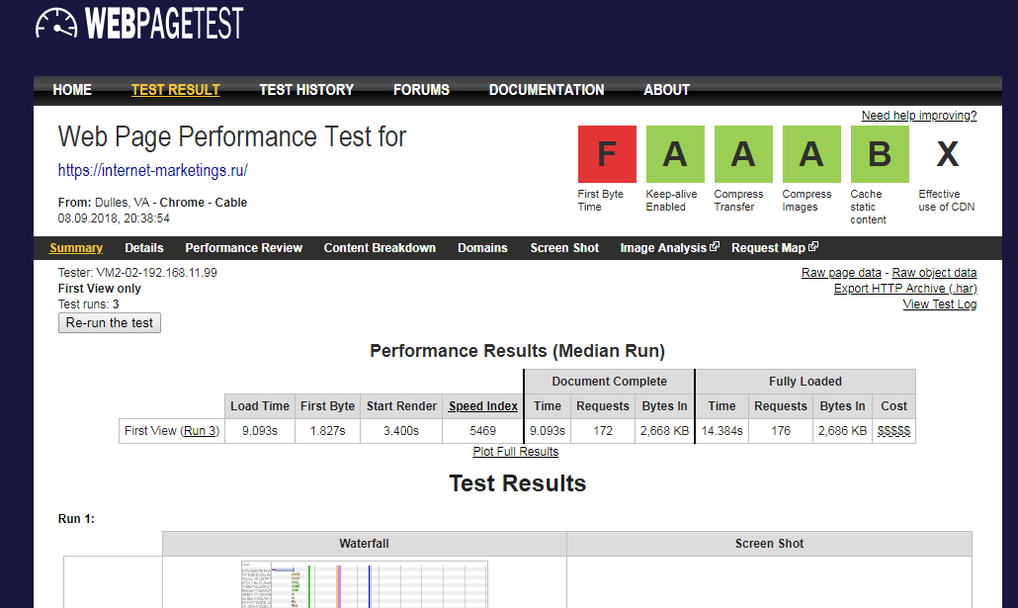This screenshot has width=1018, height=608.
Task: Open the ABOUT page
Action: 666,90
